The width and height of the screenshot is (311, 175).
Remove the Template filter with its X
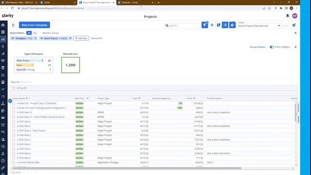tap(35, 38)
